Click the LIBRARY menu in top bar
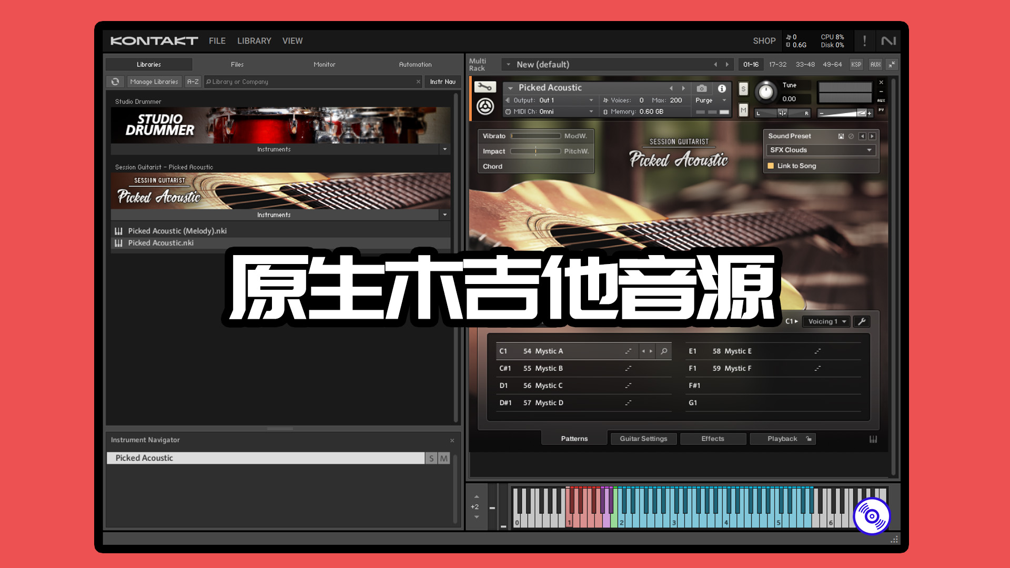The width and height of the screenshot is (1010, 568). (x=254, y=40)
